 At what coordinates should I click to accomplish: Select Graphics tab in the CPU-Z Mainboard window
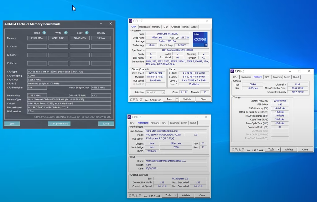coord(174,123)
